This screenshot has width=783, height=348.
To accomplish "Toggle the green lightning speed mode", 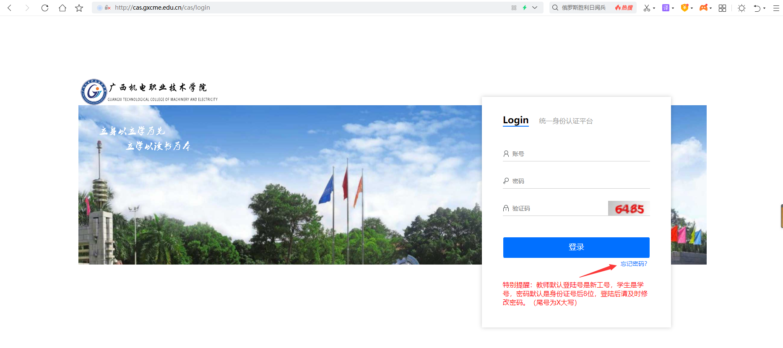I will click(x=525, y=8).
